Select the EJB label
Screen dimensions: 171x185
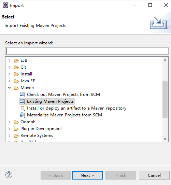pos(24,60)
